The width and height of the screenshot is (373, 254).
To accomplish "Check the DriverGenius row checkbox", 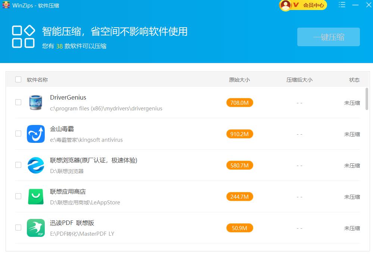I will (x=18, y=102).
